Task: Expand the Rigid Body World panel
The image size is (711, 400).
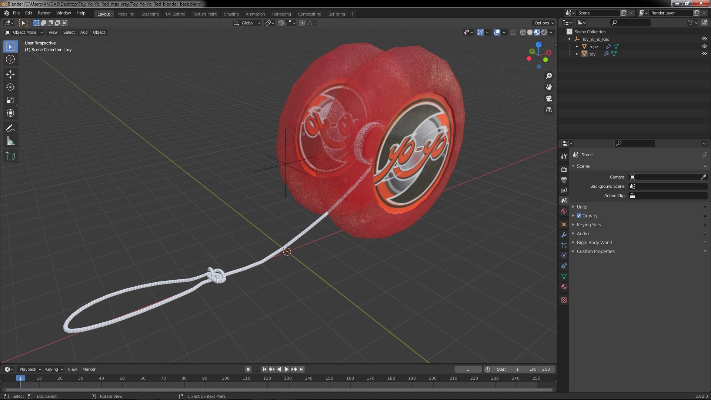Action: (594, 243)
